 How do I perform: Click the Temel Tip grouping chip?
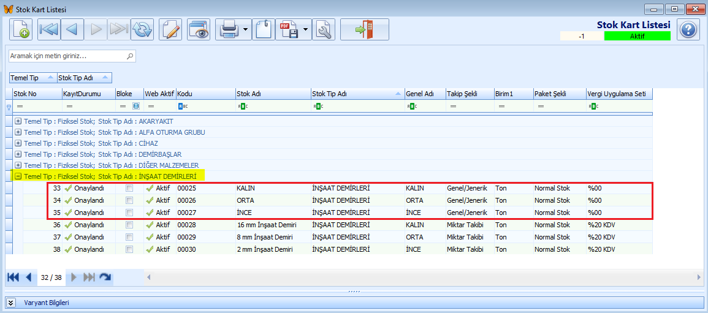(33, 78)
